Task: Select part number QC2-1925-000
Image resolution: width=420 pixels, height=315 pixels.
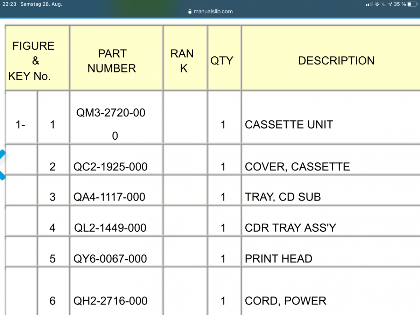Action: (x=110, y=167)
